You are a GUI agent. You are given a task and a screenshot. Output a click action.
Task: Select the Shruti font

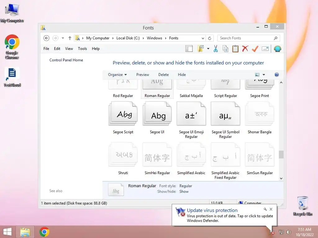coord(123,159)
